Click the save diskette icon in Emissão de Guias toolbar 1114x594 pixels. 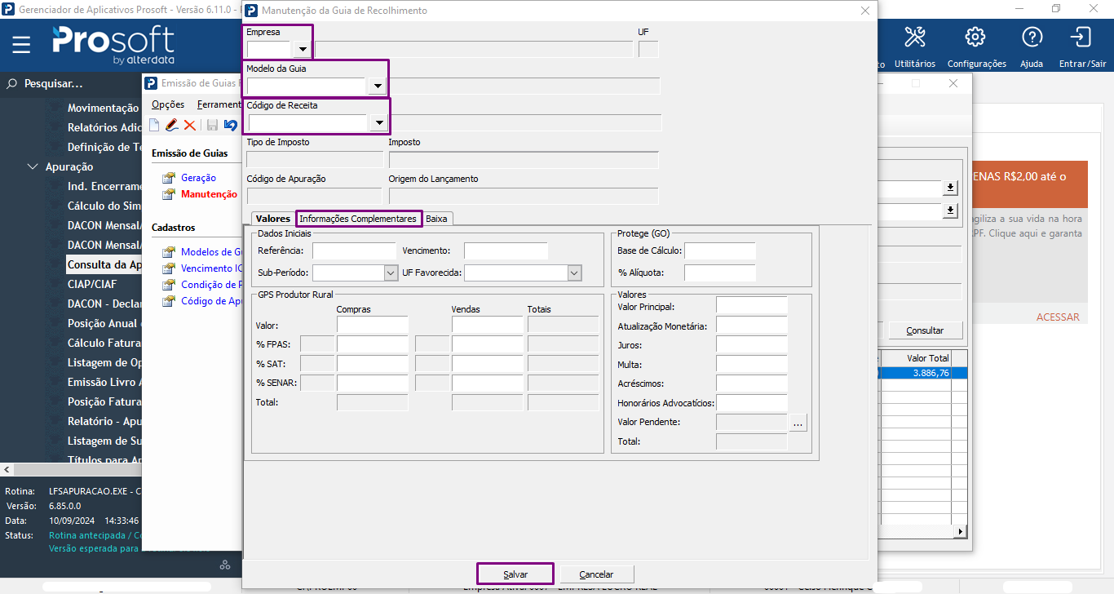(212, 125)
